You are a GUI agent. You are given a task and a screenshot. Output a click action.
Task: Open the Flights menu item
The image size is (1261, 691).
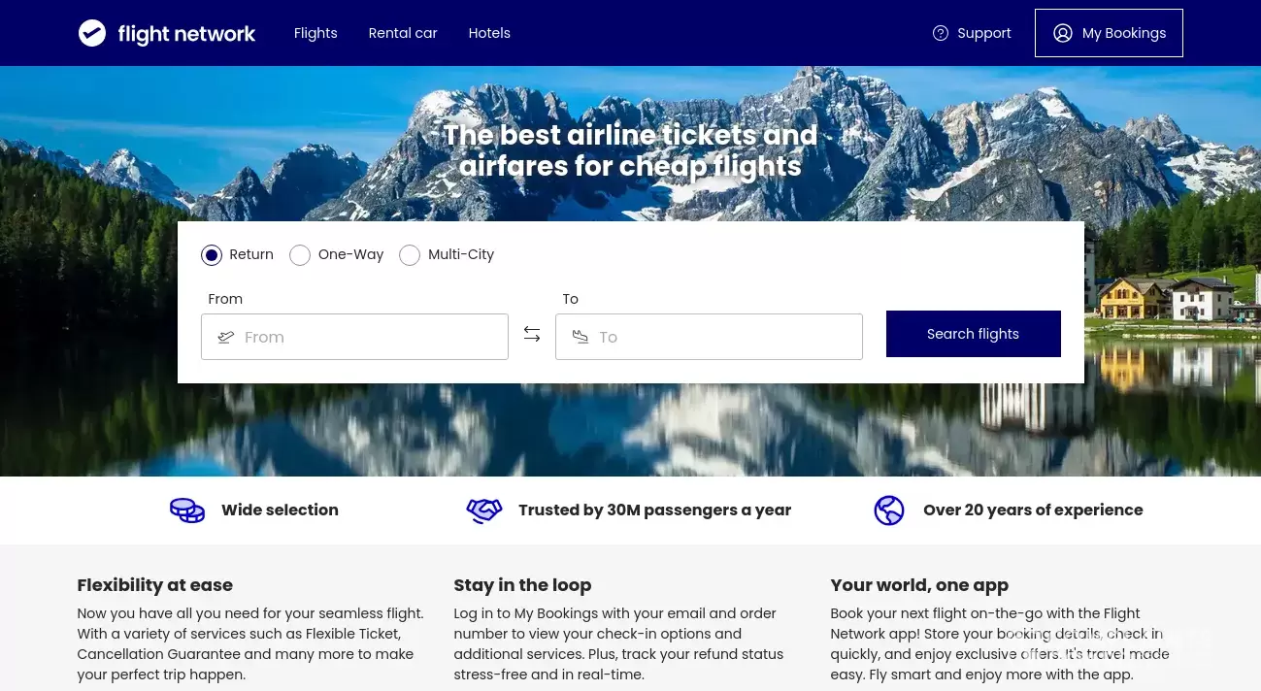[x=315, y=33]
